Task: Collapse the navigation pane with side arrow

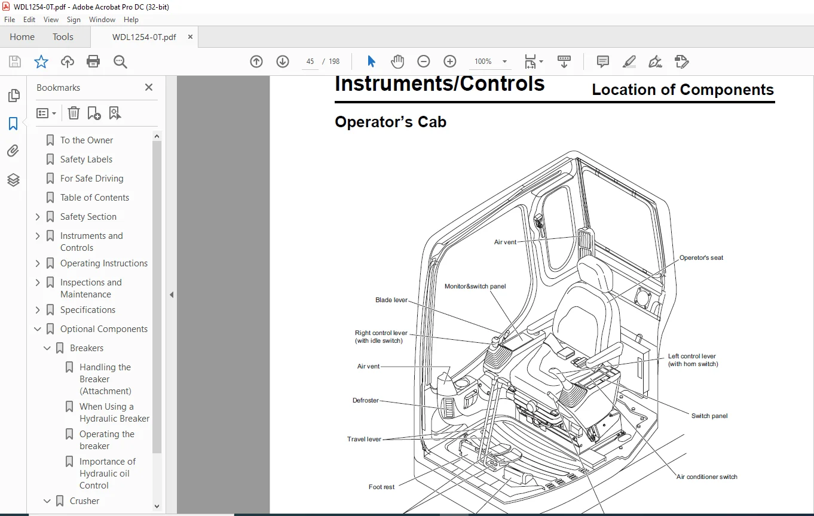Action: tap(172, 294)
